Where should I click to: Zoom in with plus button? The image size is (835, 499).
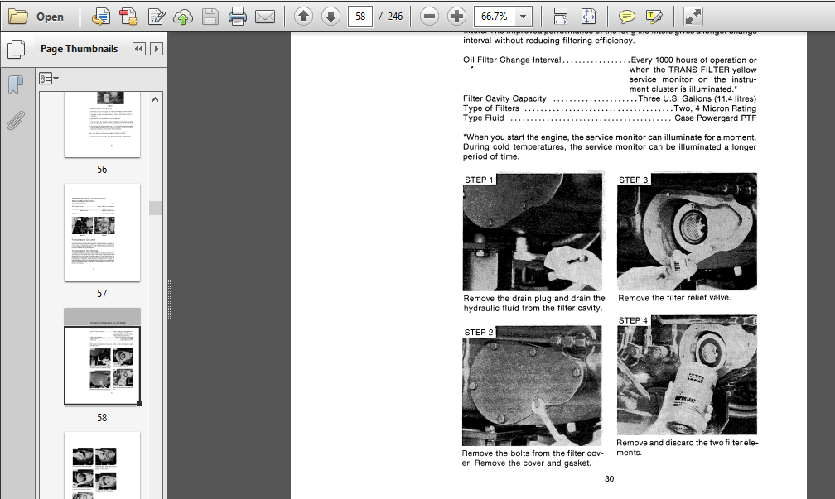point(456,17)
